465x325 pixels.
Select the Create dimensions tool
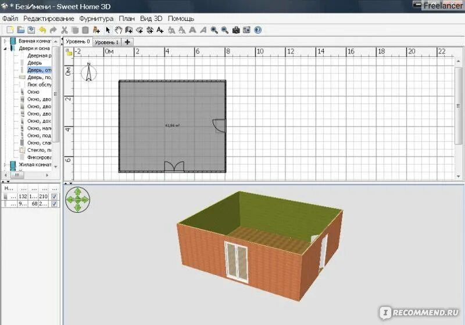coord(150,30)
